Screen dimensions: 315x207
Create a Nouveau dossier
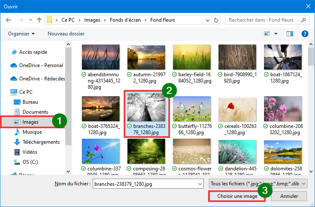(x=66, y=34)
